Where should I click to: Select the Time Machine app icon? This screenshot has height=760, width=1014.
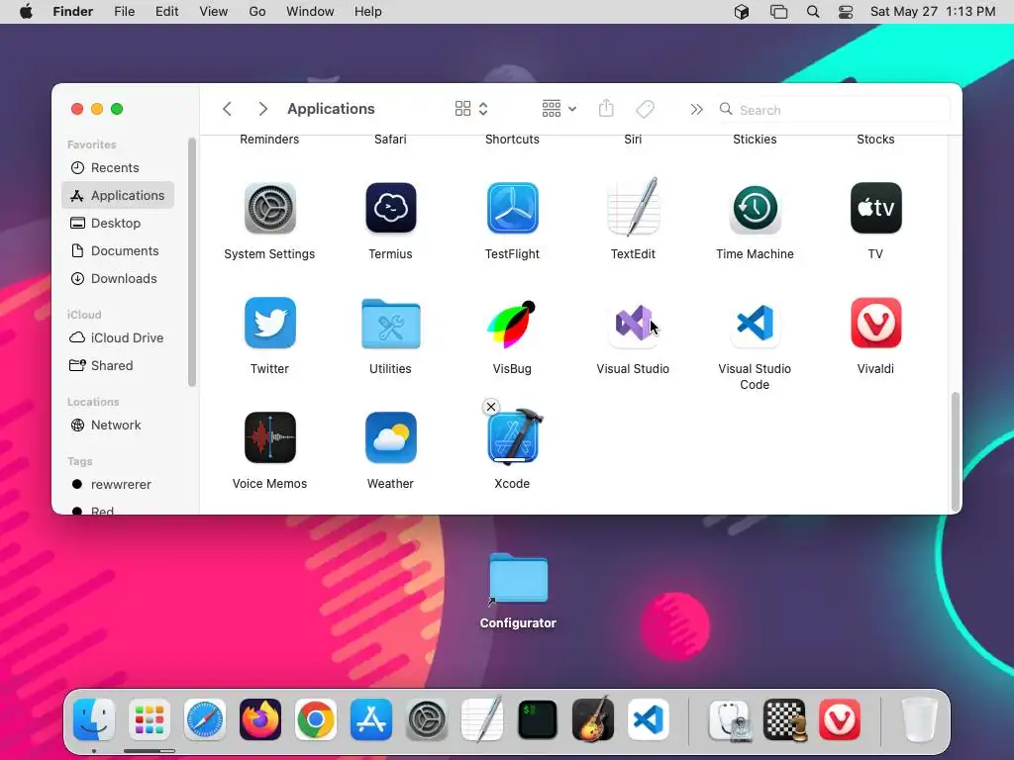pos(755,208)
